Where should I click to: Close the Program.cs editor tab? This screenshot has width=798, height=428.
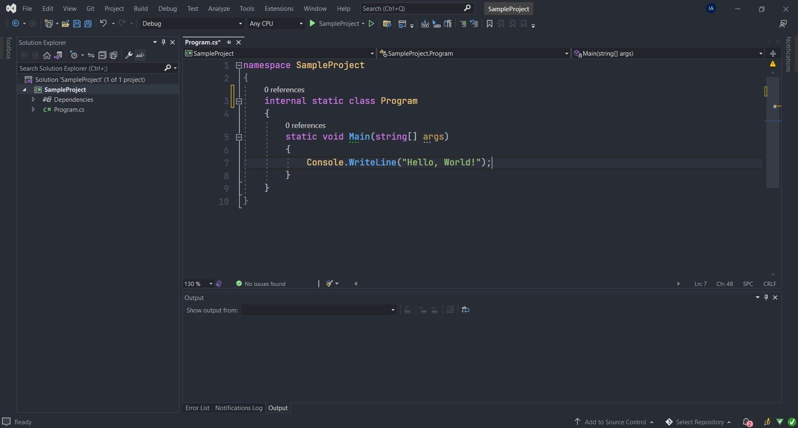pos(239,42)
